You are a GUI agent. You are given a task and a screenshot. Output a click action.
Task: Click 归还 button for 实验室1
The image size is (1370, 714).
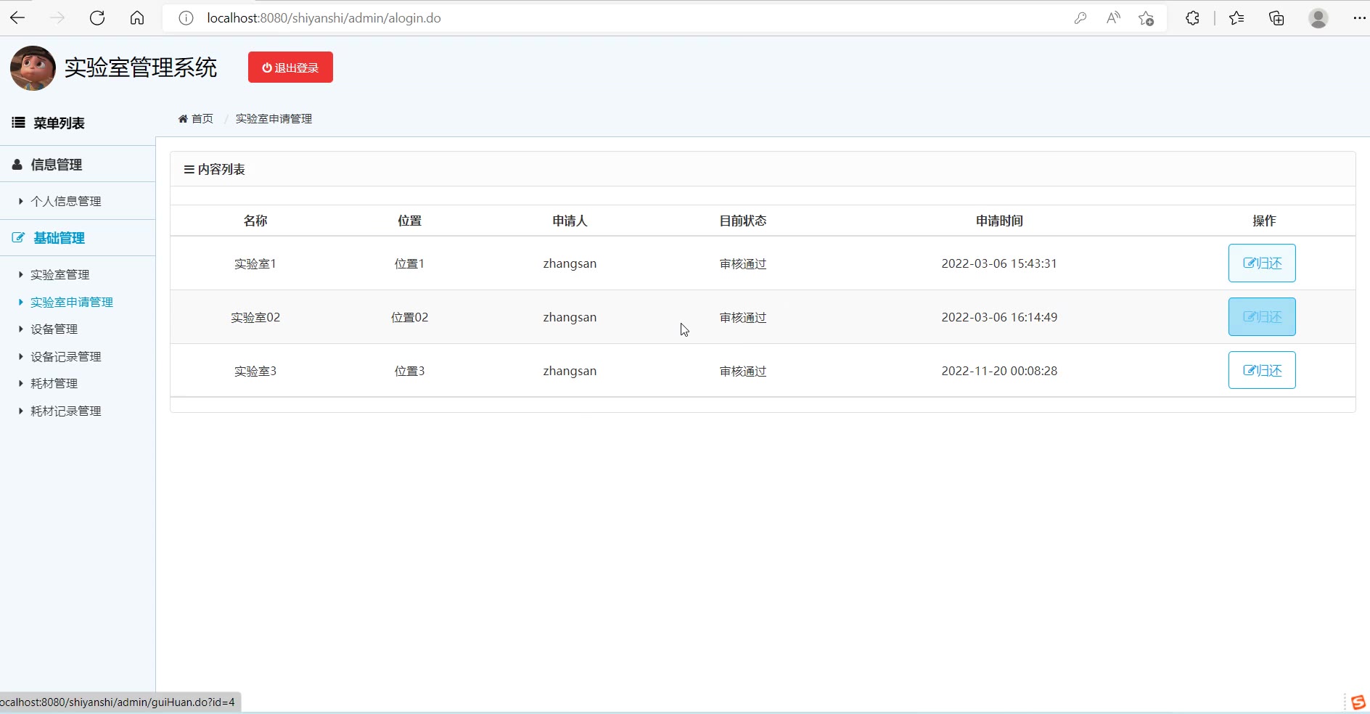click(1262, 263)
